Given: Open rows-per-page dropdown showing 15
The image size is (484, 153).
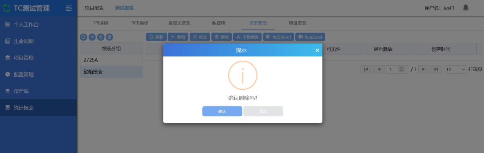Looking at the screenshot, I should [456, 69].
